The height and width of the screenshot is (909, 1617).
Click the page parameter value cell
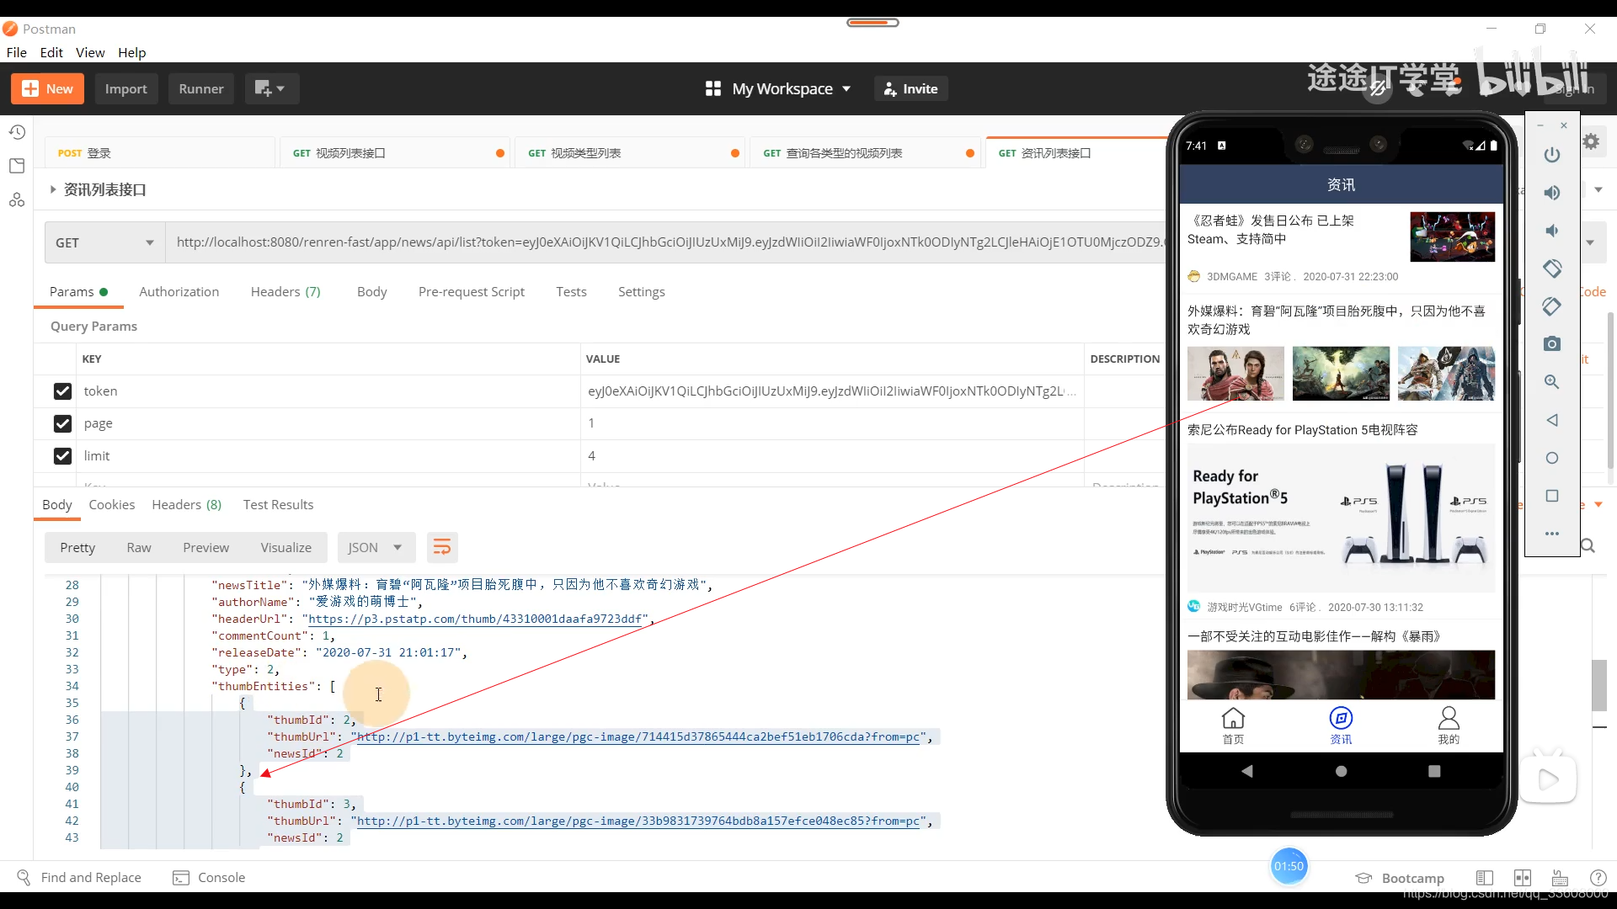pyautogui.click(x=831, y=423)
